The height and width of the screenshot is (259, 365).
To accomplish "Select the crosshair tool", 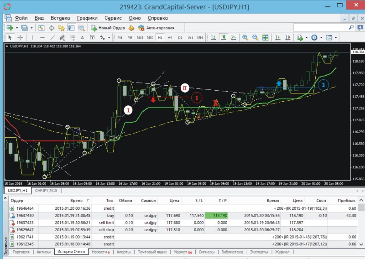I will click(20, 37).
